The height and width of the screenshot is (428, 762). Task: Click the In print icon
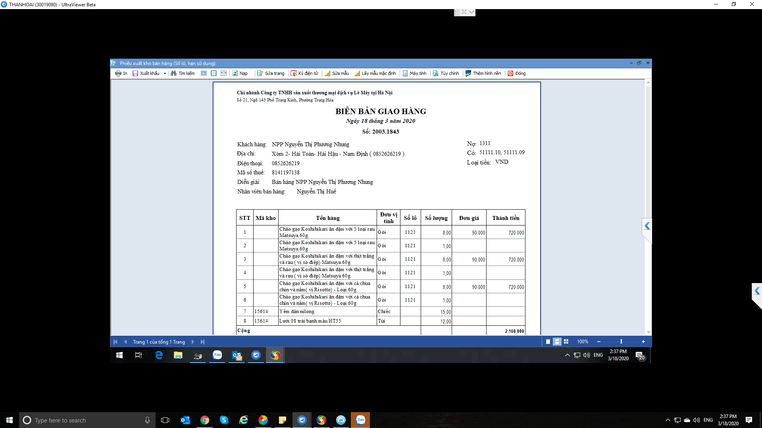pyautogui.click(x=118, y=73)
